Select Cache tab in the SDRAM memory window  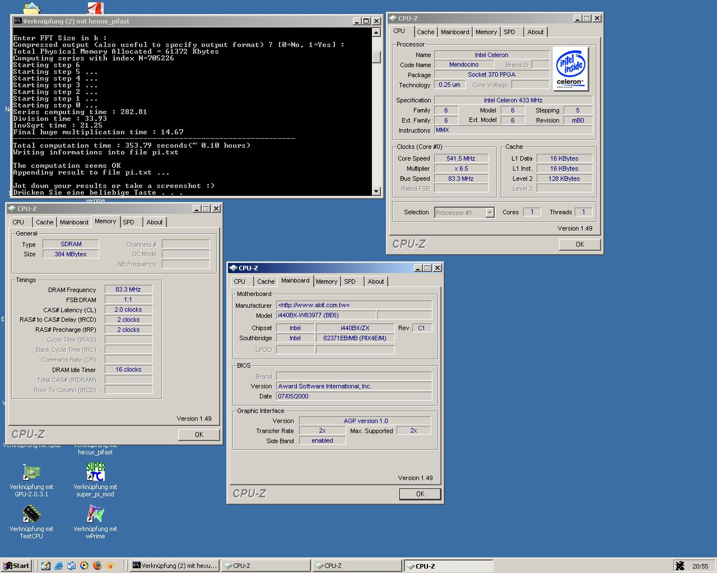click(x=45, y=222)
